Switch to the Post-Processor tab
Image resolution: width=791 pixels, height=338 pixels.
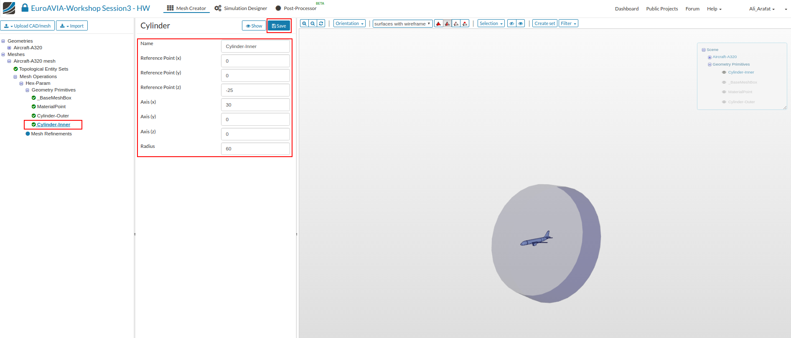pos(296,8)
